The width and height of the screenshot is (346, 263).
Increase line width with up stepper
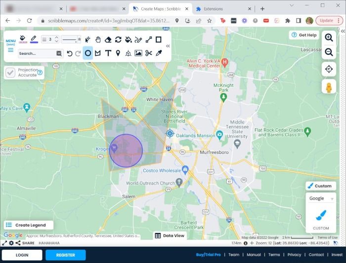pos(57,38)
